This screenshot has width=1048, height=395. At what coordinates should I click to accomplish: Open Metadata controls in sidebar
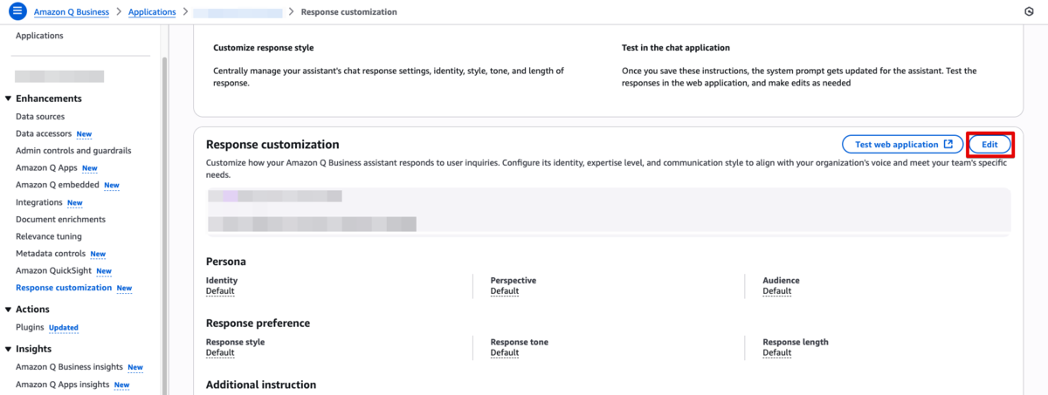(x=51, y=254)
